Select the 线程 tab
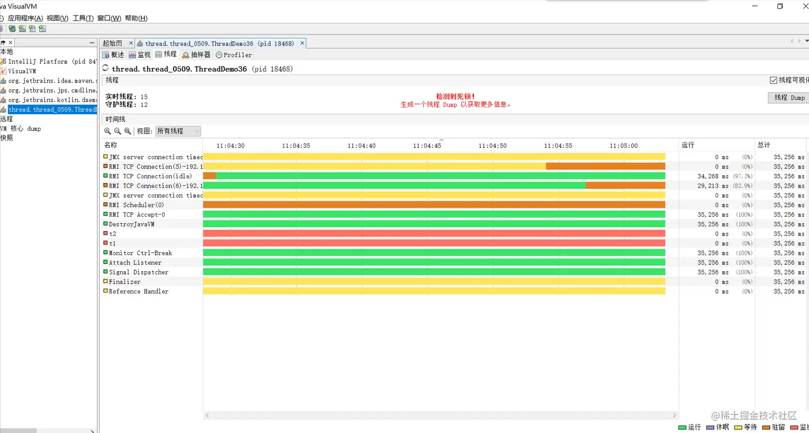809x433 pixels. pyautogui.click(x=166, y=54)
